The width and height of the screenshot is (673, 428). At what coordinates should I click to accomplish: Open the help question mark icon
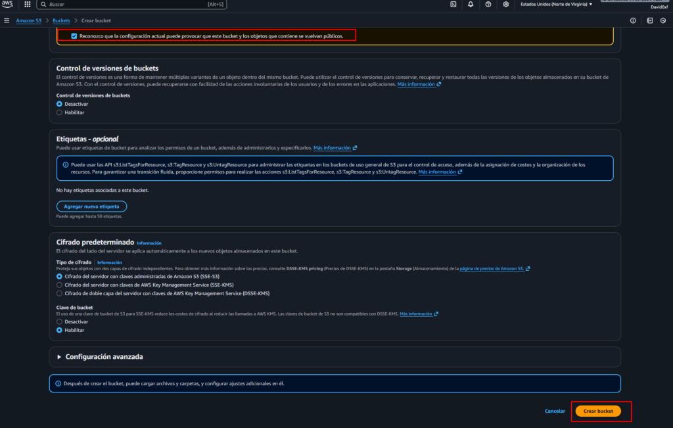coord(488,4)
